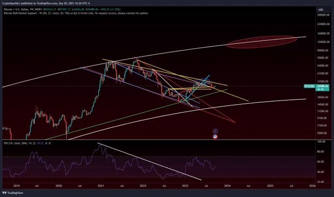This screenshot has width=334, height=197.
Task: Click the 300000.00 price axis label
Action: tap(323, 15)
